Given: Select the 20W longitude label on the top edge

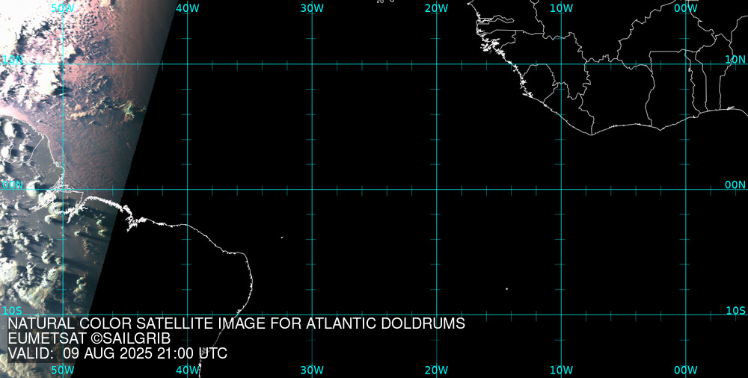Looking at the screenshot, I should tap(437, 8).
